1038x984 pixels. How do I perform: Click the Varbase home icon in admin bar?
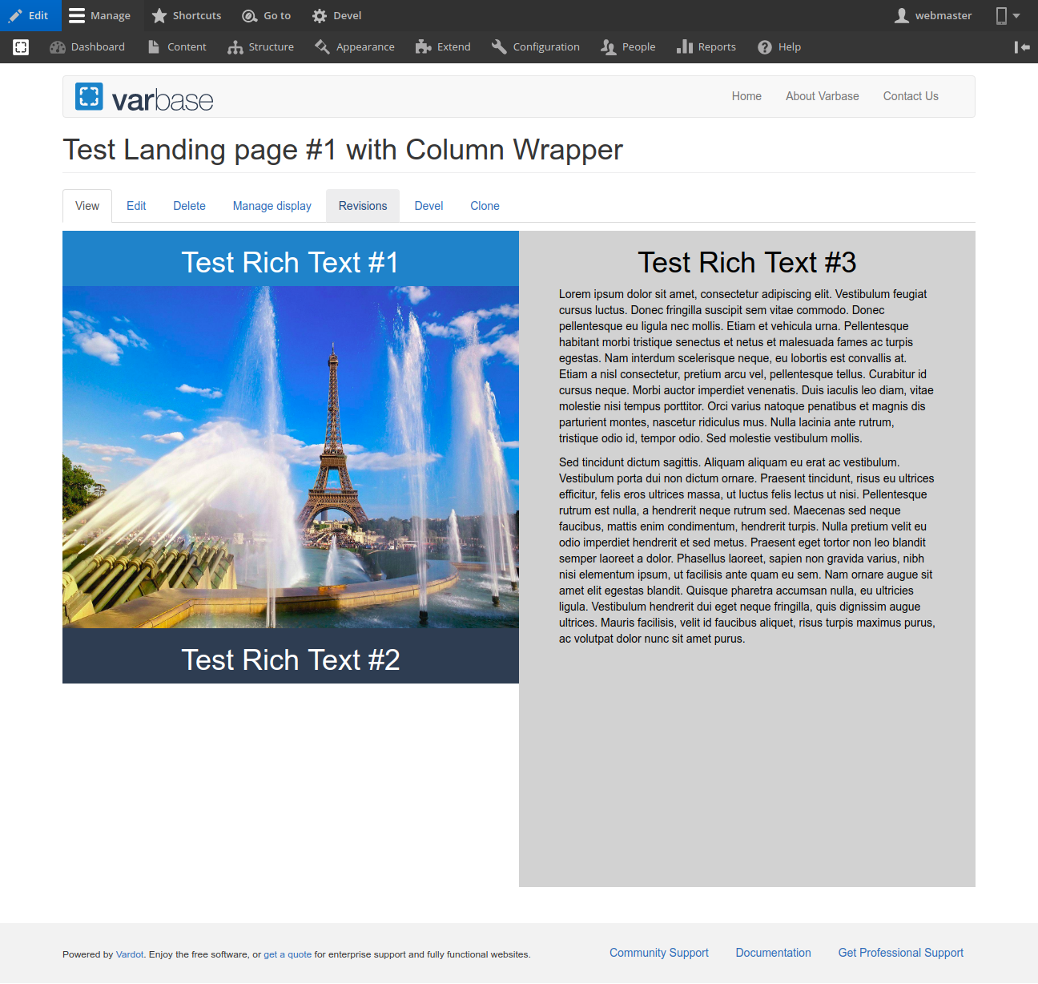point(21,47)
